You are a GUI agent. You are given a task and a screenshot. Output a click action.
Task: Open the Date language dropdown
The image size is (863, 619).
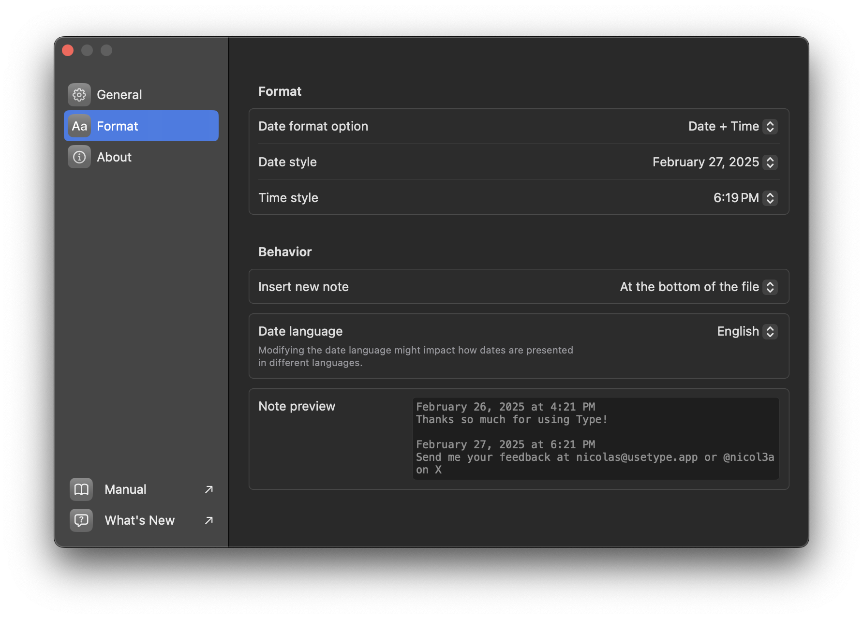pos(747,331)
